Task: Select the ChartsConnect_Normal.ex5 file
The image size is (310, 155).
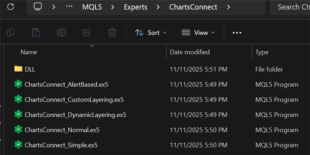Action: (62, 130)
